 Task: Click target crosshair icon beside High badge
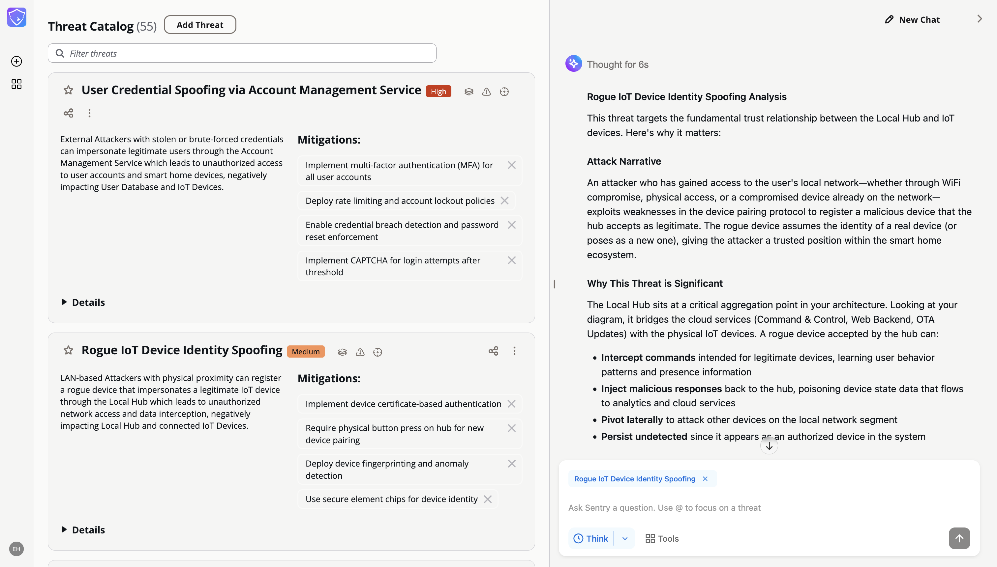pos(504,92)
